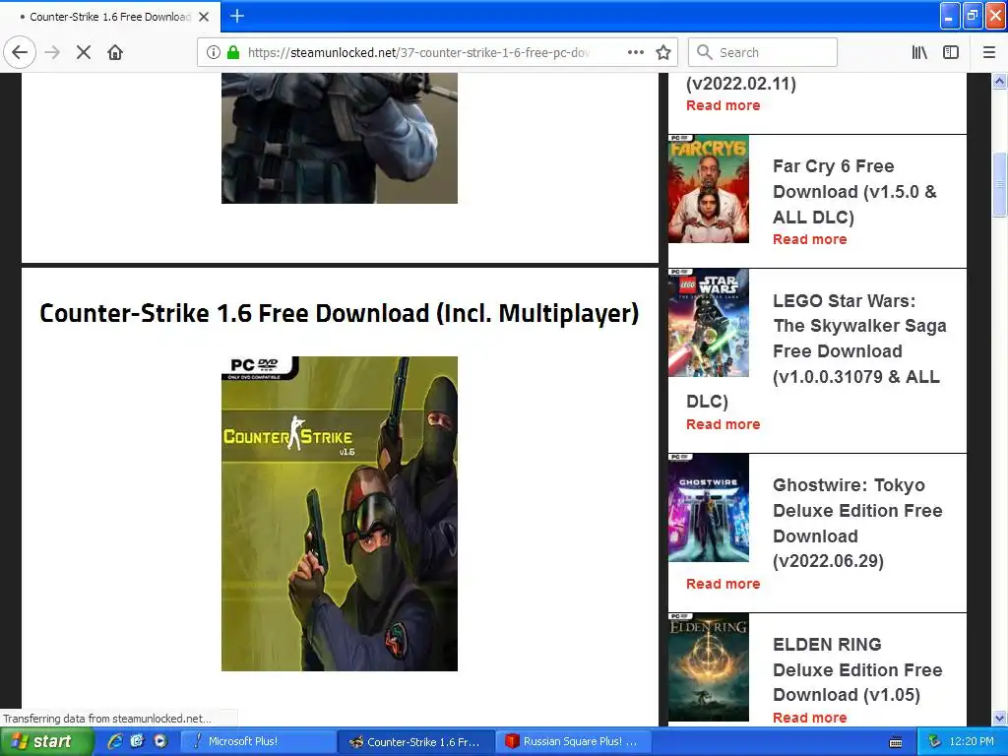
Task: Open page actions three-dot menu
Action: [635, 52]
